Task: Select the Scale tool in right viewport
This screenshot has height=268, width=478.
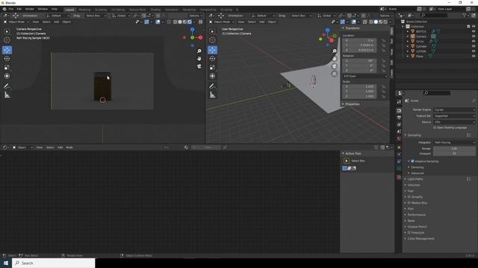Action: click(x=212, y=68)
